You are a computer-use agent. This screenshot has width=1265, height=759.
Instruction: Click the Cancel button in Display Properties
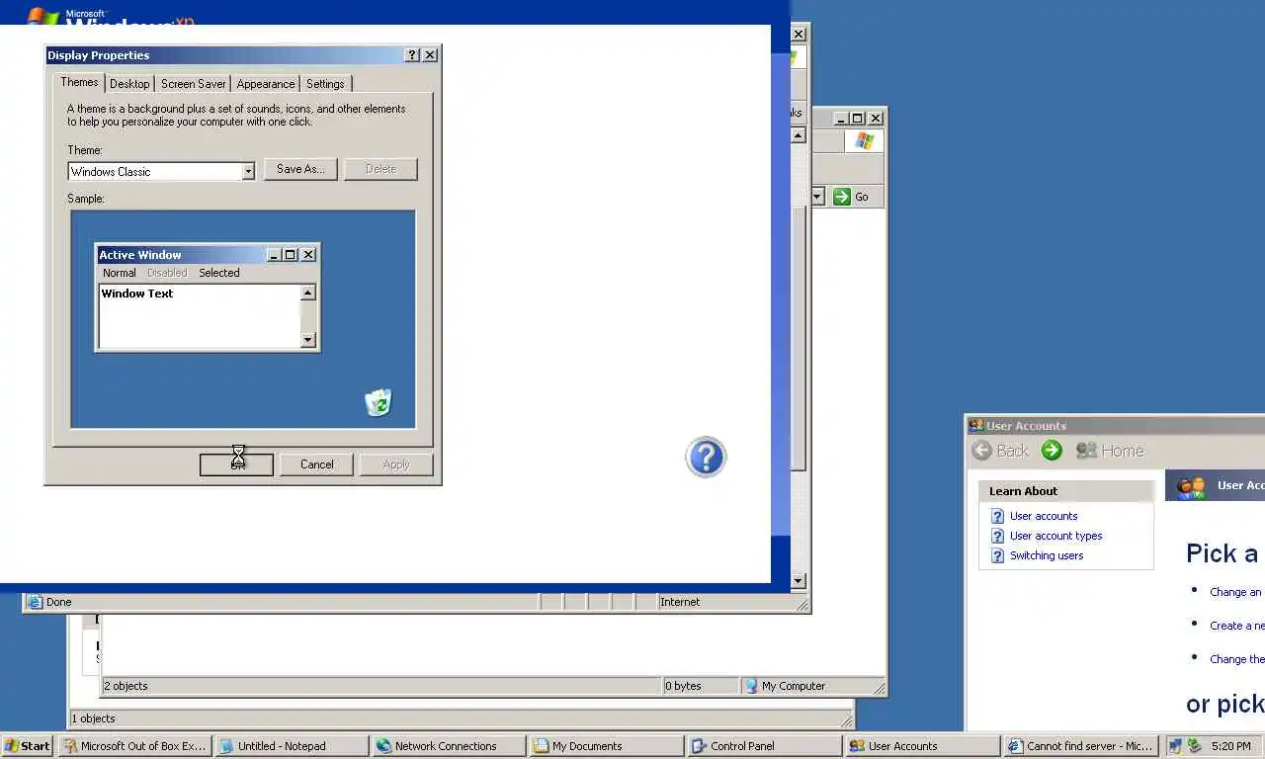(316, 464)
